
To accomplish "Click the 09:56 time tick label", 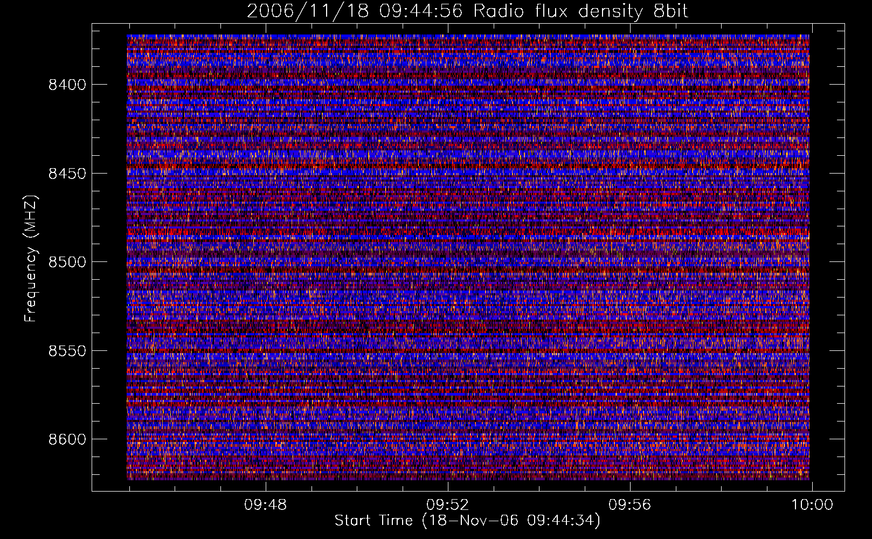I will tap(630, 505).
